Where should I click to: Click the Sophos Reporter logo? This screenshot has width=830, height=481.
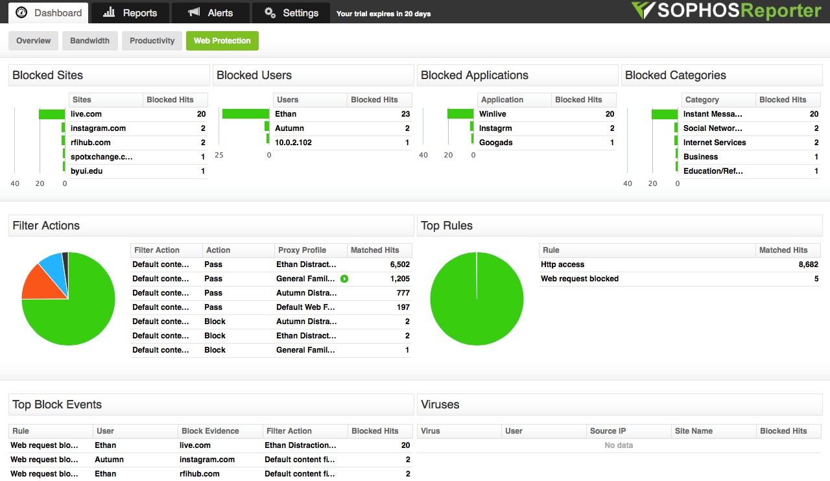point(725,11)
